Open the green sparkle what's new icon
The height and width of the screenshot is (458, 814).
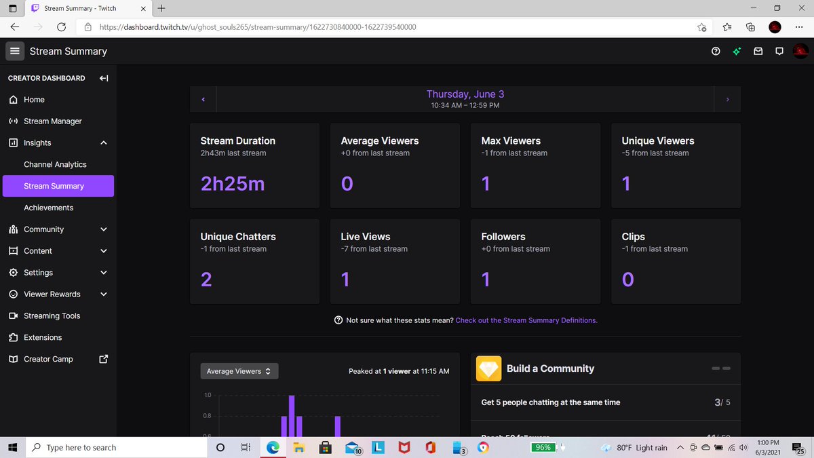pyautogui.click(x=737, y=51)
